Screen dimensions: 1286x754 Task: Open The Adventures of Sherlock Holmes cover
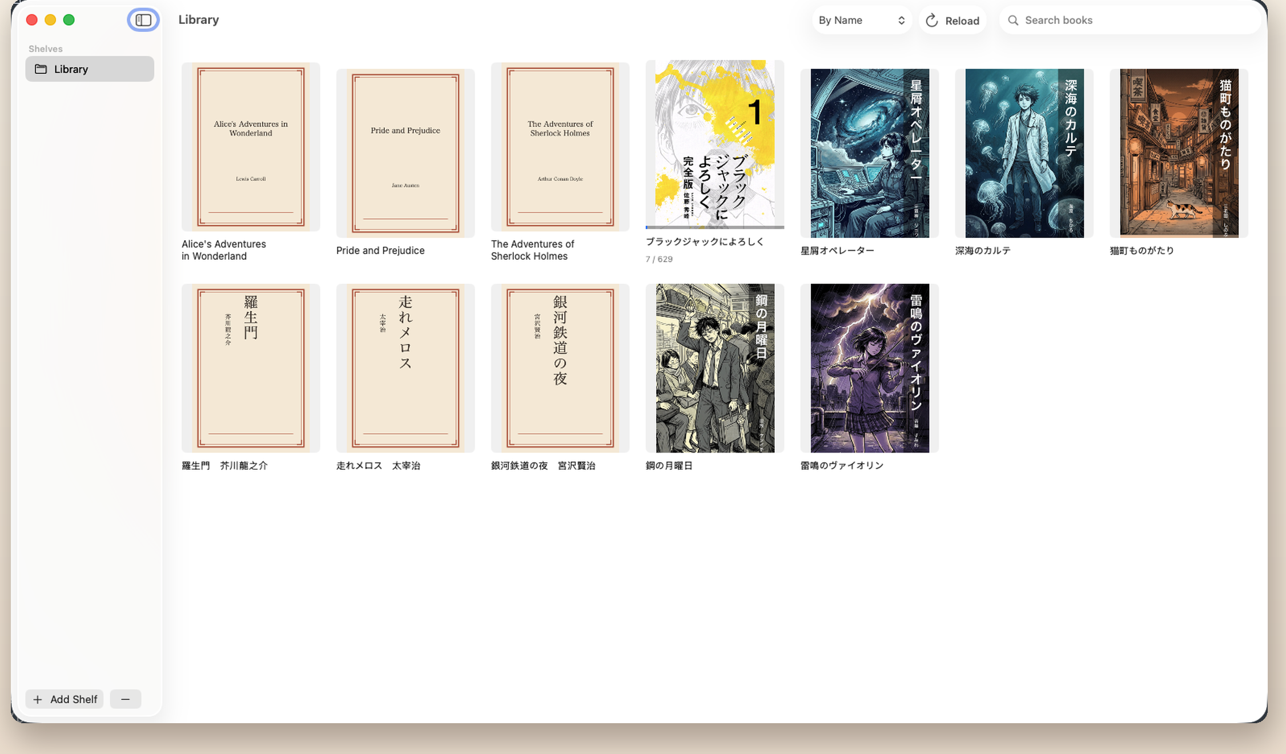(560, 147)
